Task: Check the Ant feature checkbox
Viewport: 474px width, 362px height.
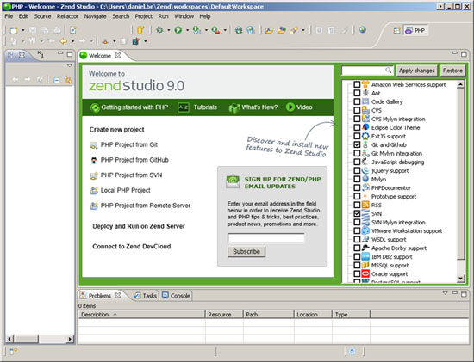Action: [357, 93]
